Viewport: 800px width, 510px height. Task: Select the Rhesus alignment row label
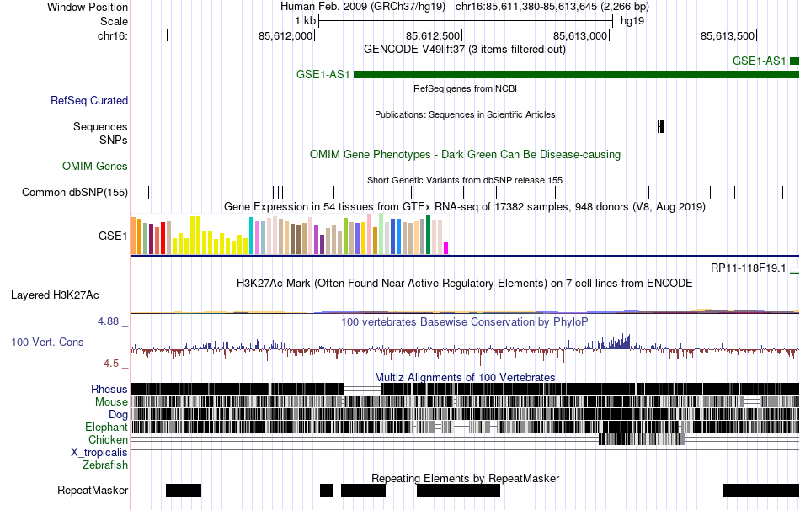click(109, 389)
